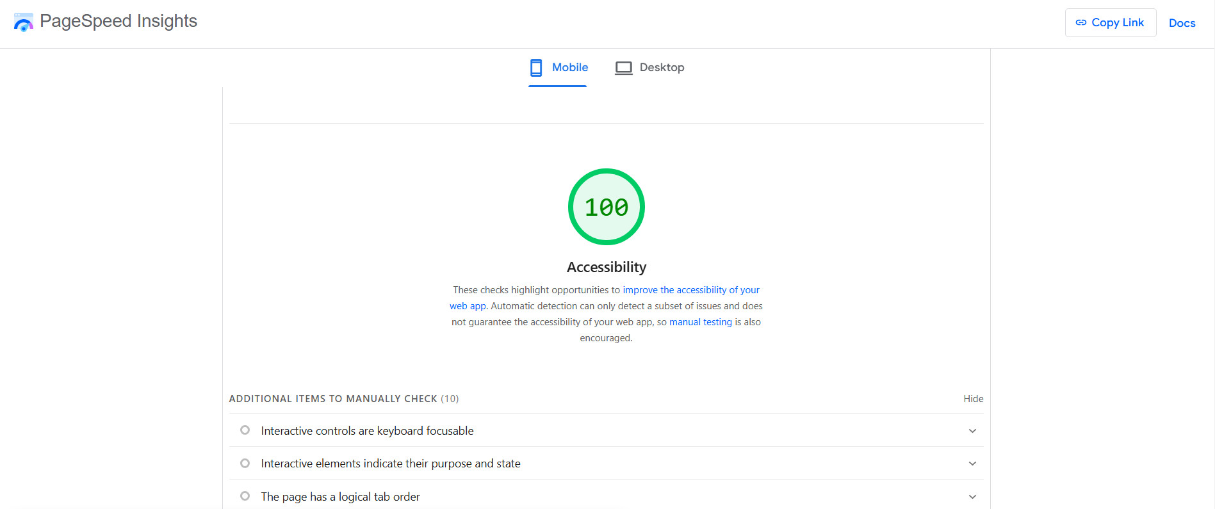Click the PageSpeed Insights title text
1215x509 pixels.
[118, 21]
